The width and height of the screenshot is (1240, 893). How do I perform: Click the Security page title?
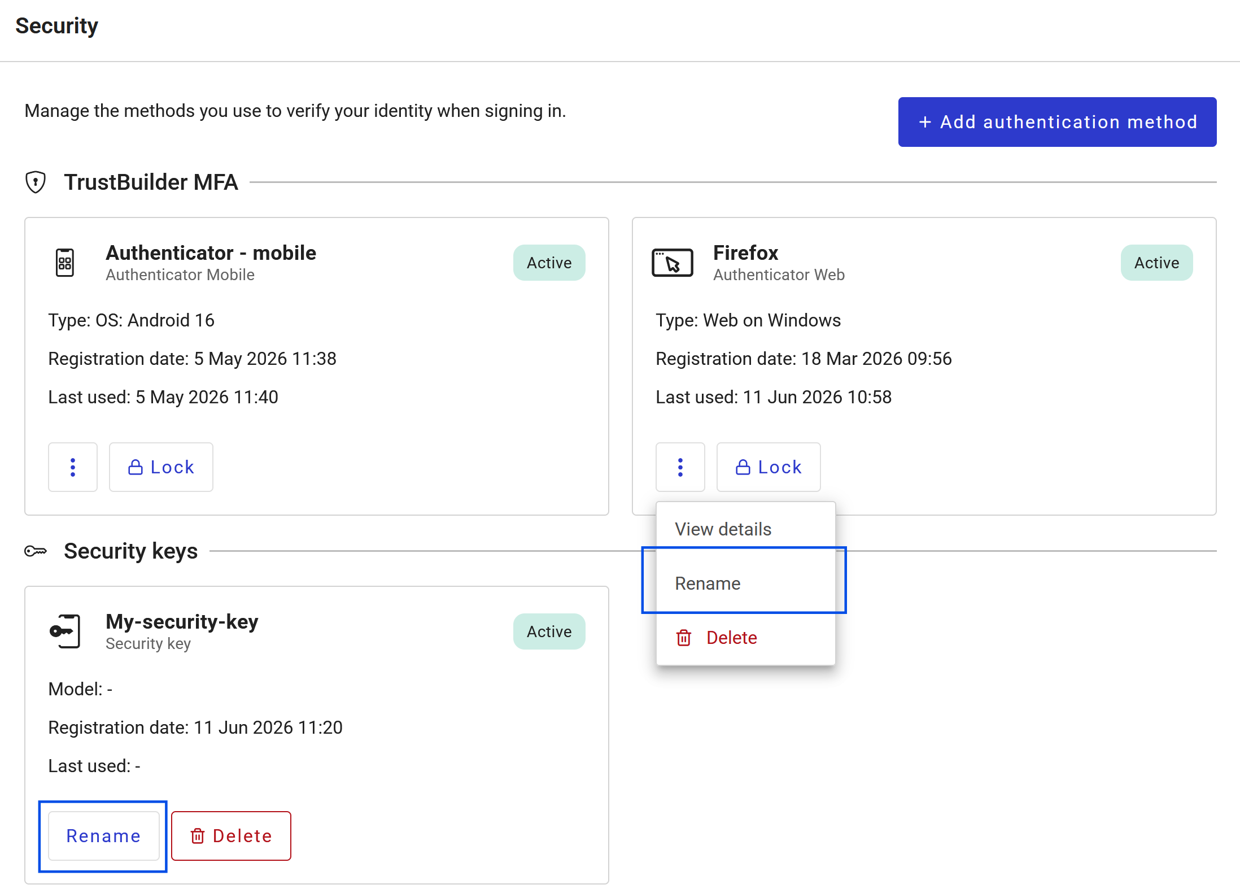tap(57, 26)
